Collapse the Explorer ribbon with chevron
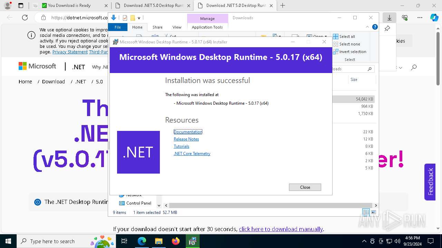The image size is (442, 248). click(x=367, y=27)
